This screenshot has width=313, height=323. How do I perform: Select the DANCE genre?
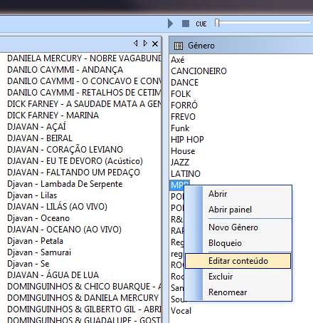185,83
